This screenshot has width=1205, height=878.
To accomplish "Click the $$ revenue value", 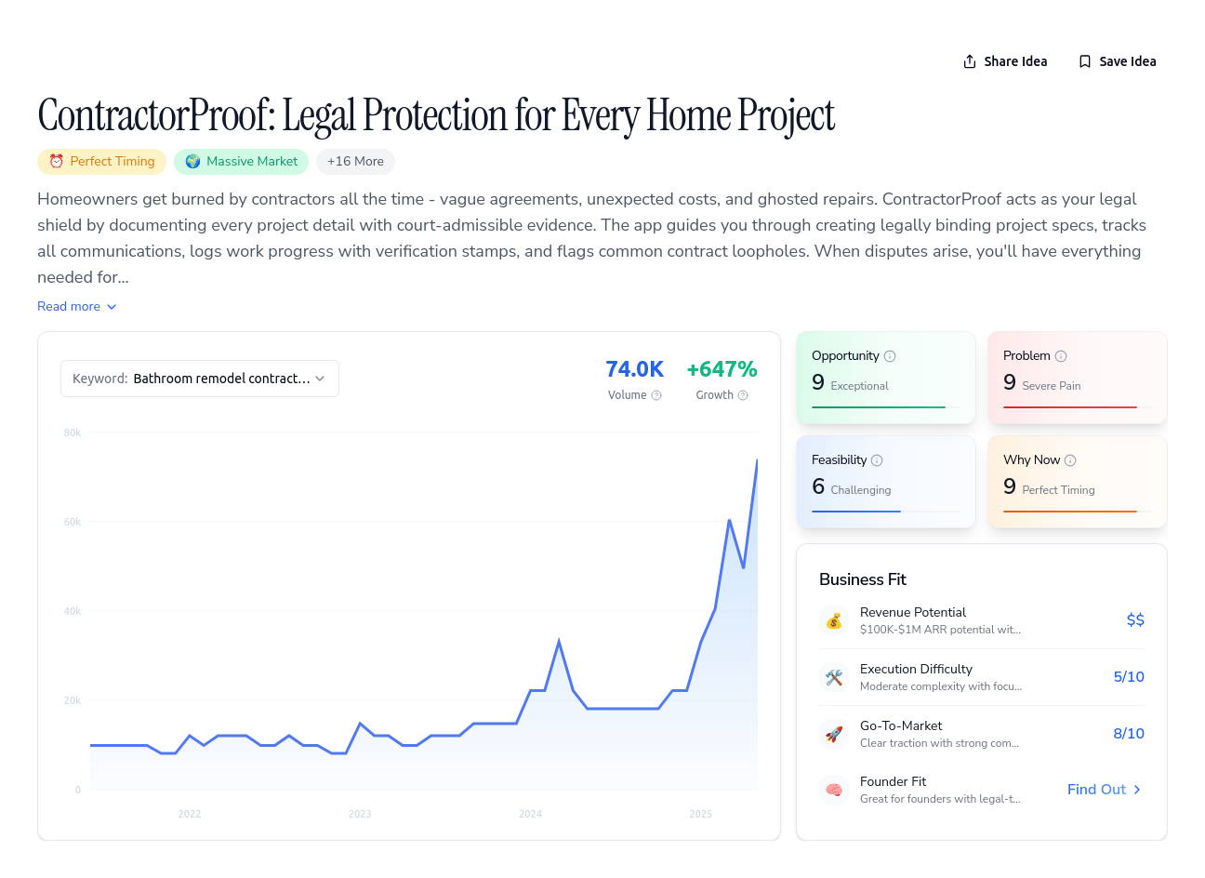I will point(1135,620).
